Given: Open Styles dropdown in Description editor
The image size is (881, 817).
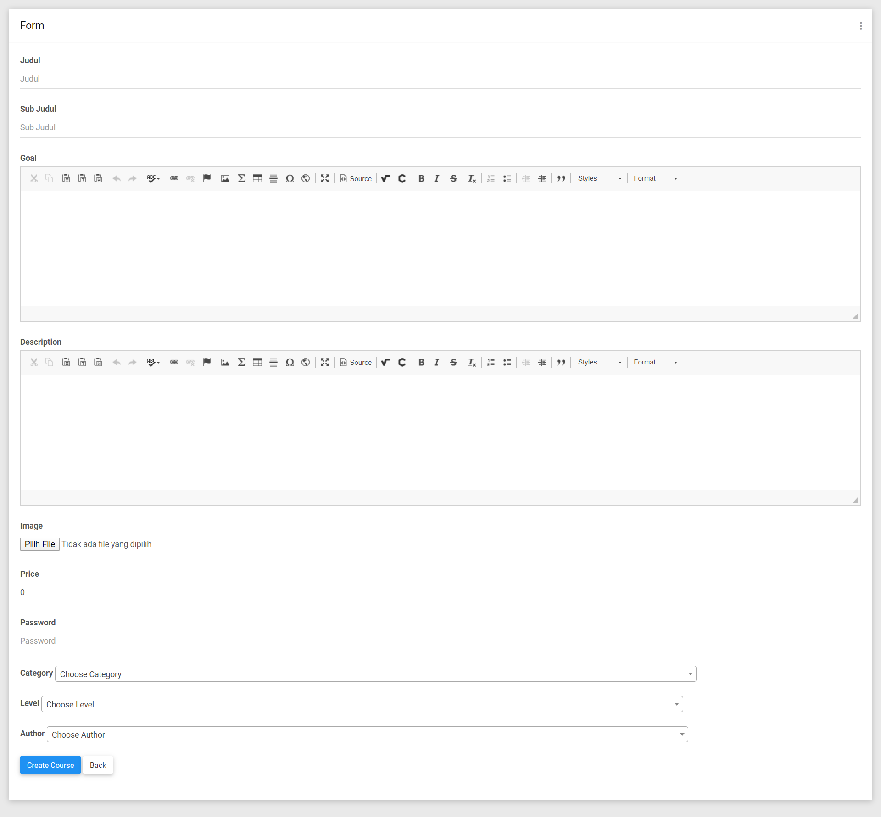Looking at the screenshot, I should tap(600, 362).
